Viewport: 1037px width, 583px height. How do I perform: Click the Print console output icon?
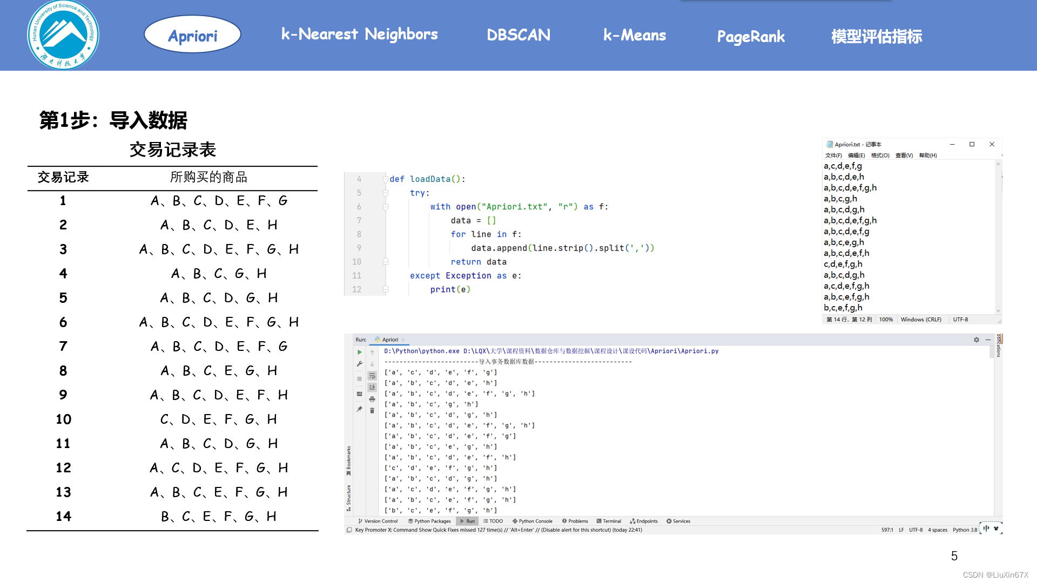click(x=372, y=399)
